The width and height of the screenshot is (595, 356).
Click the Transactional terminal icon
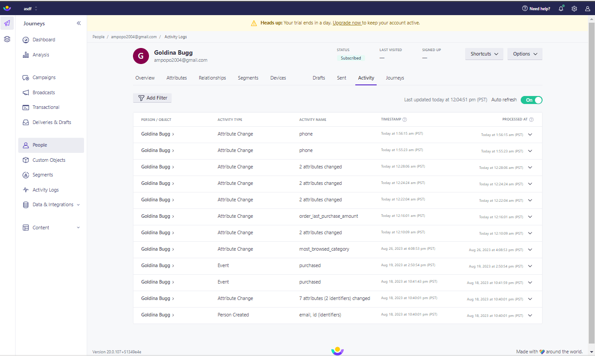tap(26, 107)
